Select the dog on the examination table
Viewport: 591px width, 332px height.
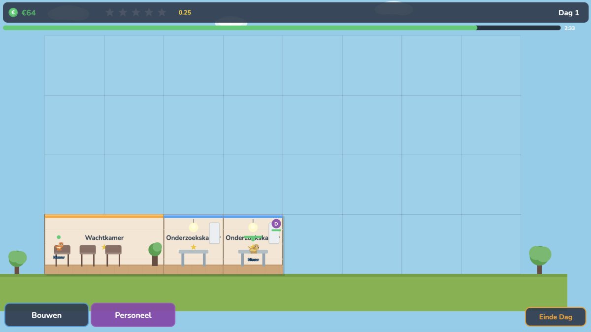pos(254,249)
